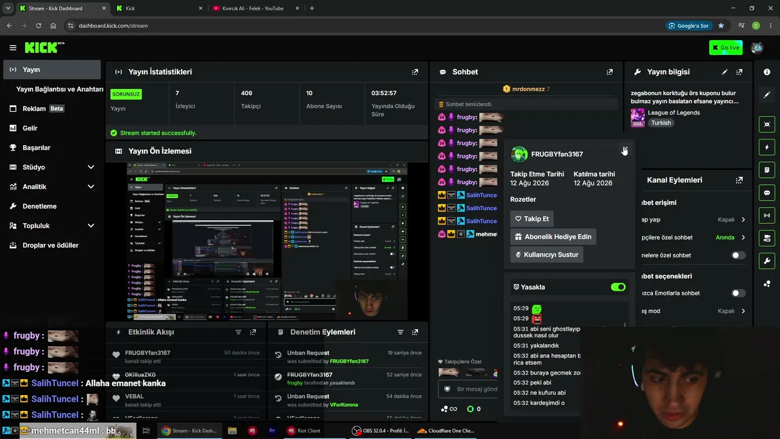The width and height of the screenshot is (780, 439).
Task: Open OBS 32.0.4 from the taskbar
Action: 380,430
